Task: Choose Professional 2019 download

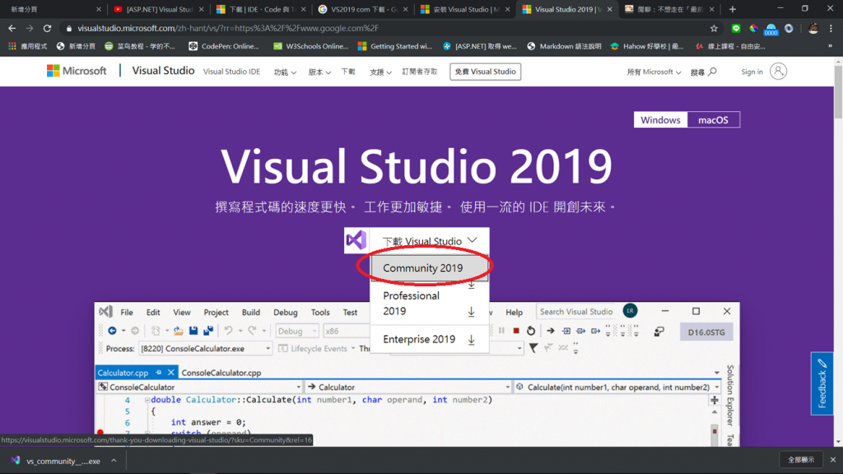Action: pyautogui.click(x=429, y=303)
